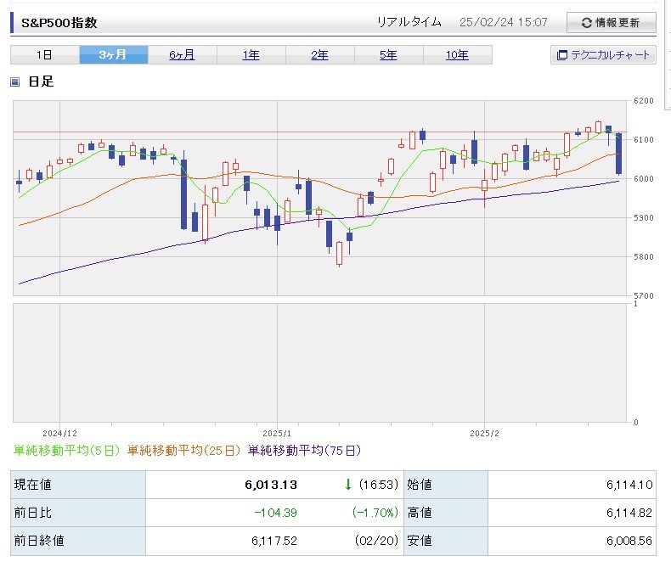
Task: Click the green 単純移動平均(5日) legend label
Action: pos(67,451)
